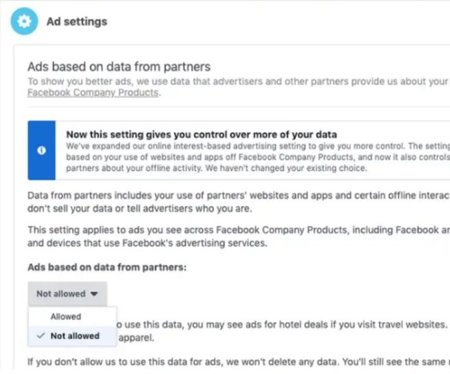This screenshot has width=450, height=374.
Task: Click the Ad settings page title
Action: click(77, 22)
